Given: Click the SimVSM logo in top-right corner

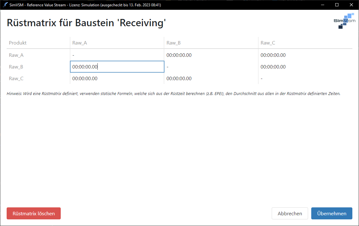Looking at the screenshot, I should coord(344,21).
